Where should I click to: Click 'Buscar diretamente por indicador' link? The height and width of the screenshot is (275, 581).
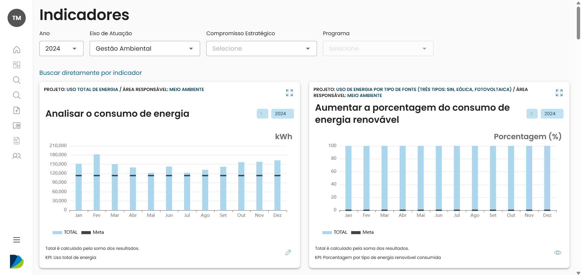tap(91, 73)
